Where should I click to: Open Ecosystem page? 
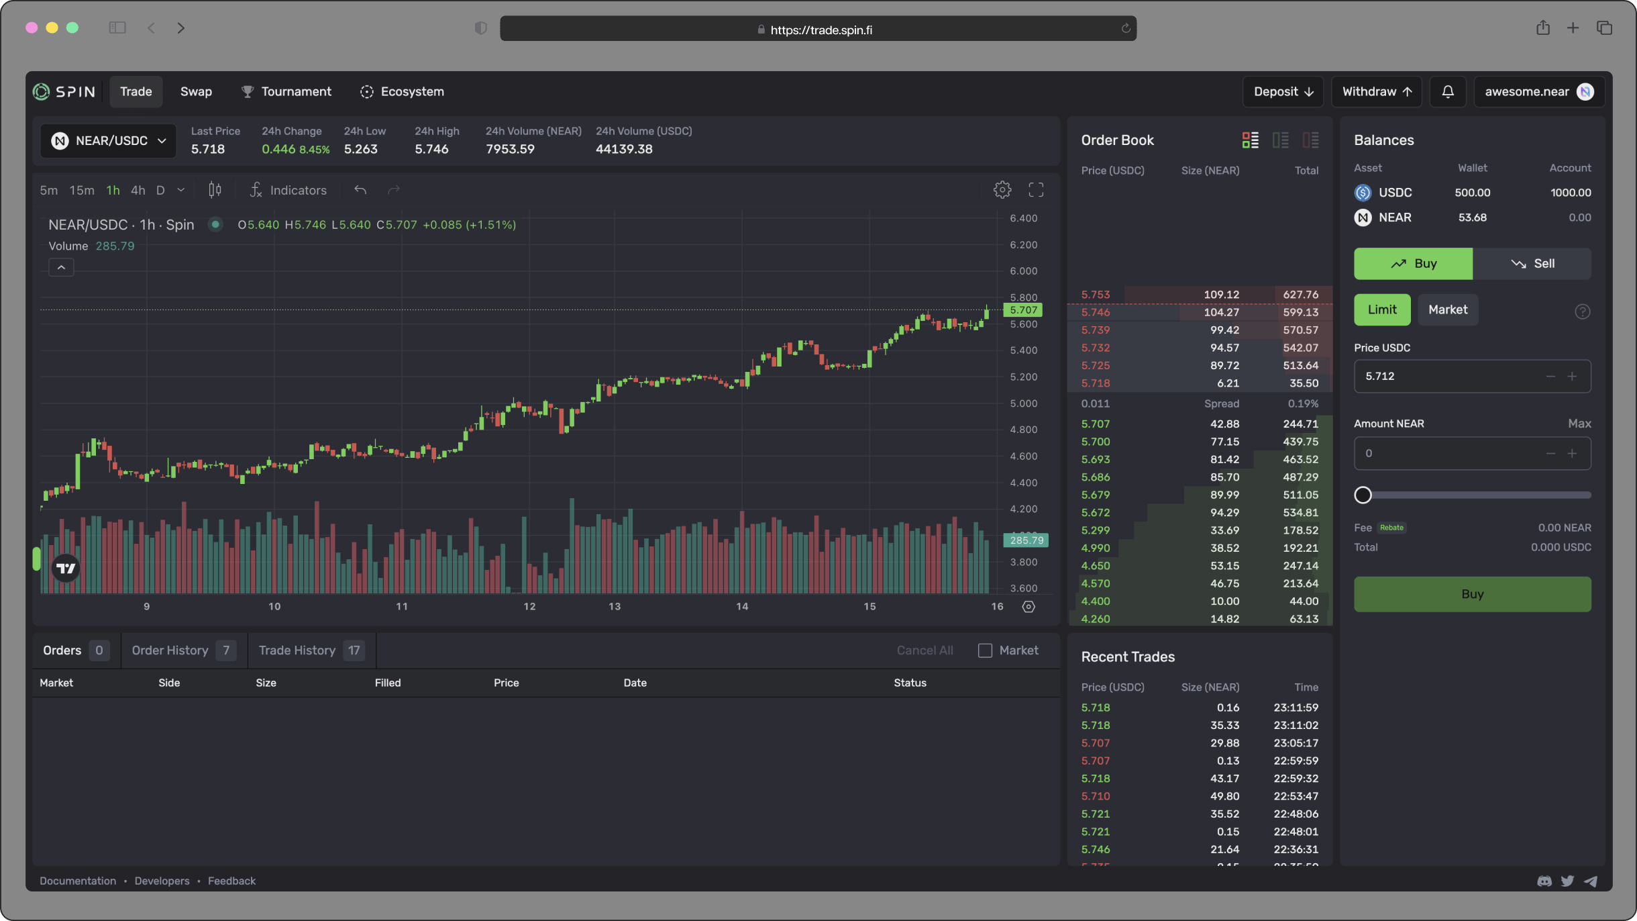(402, 91)
